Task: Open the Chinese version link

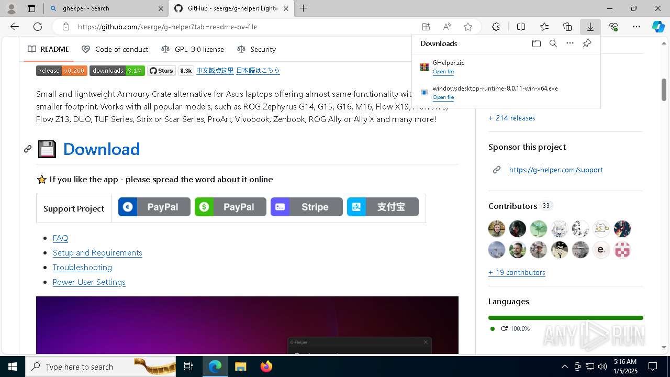Action: [215, 71]
